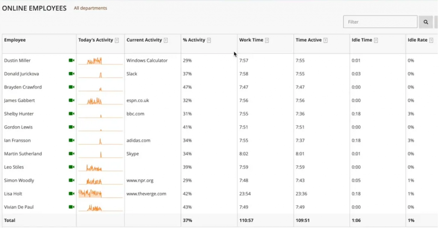This screenshot has width=439, height=228.
Task: Click Simon Woodly's today's activity graph
Action: point(100,181)
